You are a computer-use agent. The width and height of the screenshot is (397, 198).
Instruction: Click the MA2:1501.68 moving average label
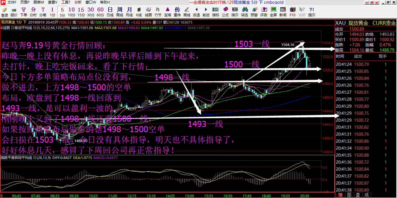[x=106, y=28]
